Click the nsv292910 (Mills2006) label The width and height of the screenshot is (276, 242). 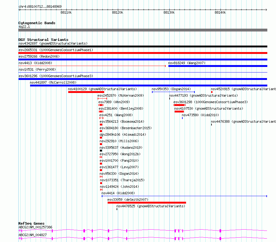[x=119, y=141]
